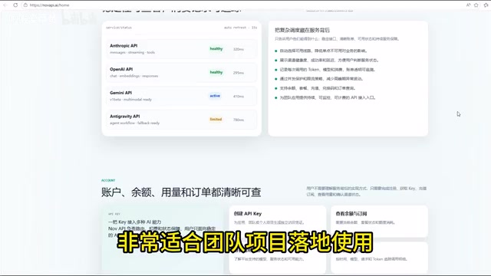Click agent workflow · fallback ready subtitle

(135, 123)
